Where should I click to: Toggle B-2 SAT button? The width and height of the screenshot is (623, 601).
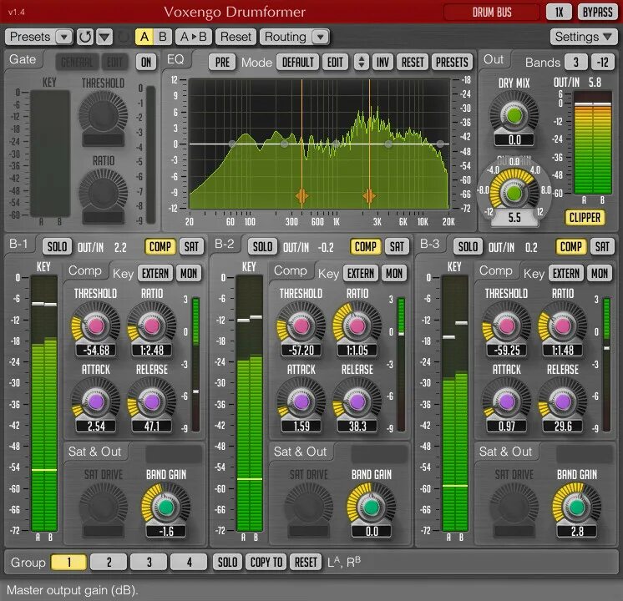click(x=397, y=247)
